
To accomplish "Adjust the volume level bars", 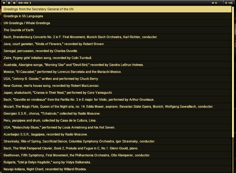I will pyautogui.click(x=230, y=3).
